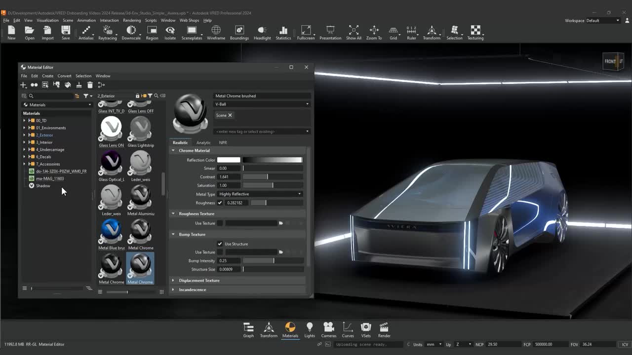Viewport: 632px width, 355px height.
Task: Click the New file button
Action: [11, 33]
